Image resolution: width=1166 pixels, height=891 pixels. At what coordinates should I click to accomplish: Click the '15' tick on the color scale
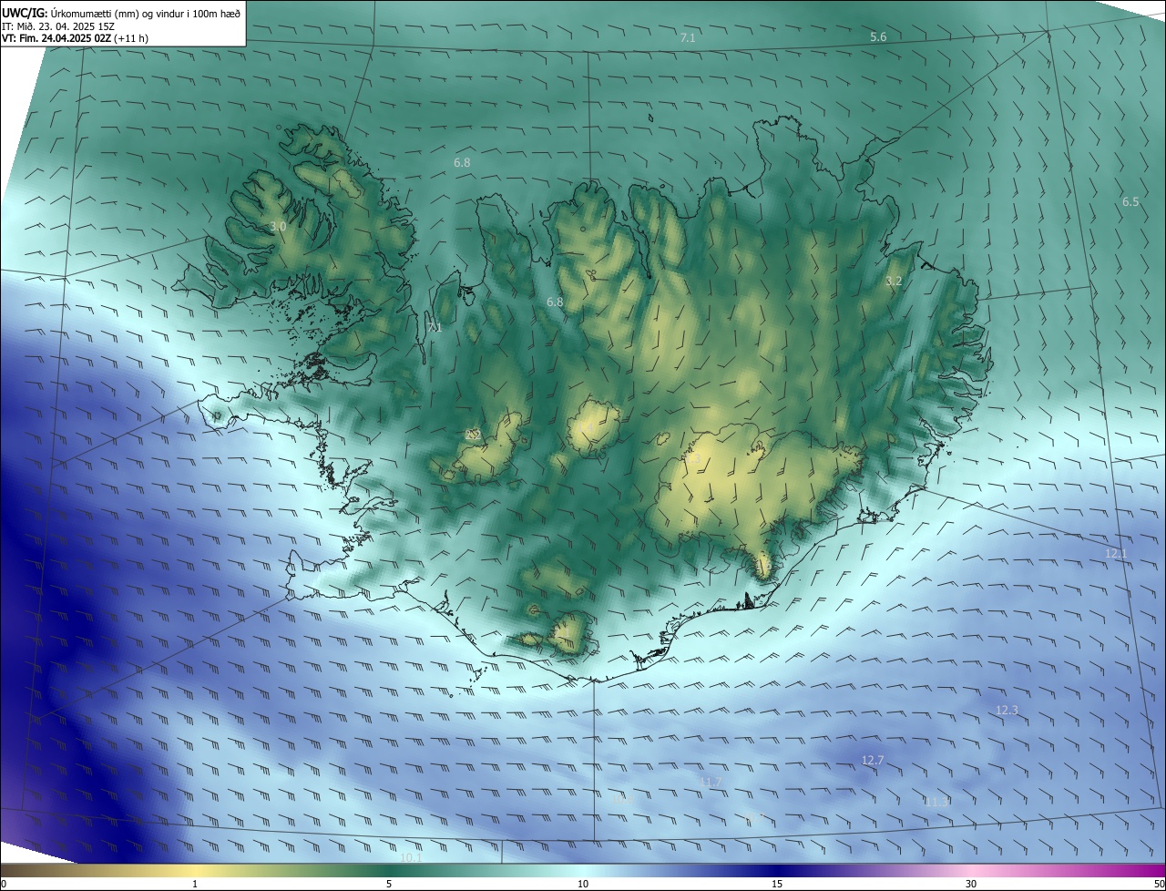click(777, 884)
